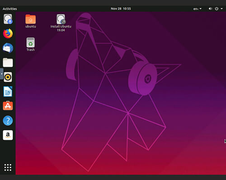226x180 pixels.
Task: Open Thunderbird mail from the dock
Action: pos(8,48)
